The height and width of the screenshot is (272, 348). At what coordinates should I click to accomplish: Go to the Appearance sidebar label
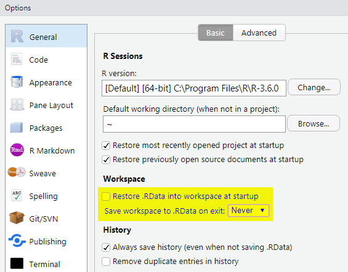pyautogui.click(x=51, y=83)
